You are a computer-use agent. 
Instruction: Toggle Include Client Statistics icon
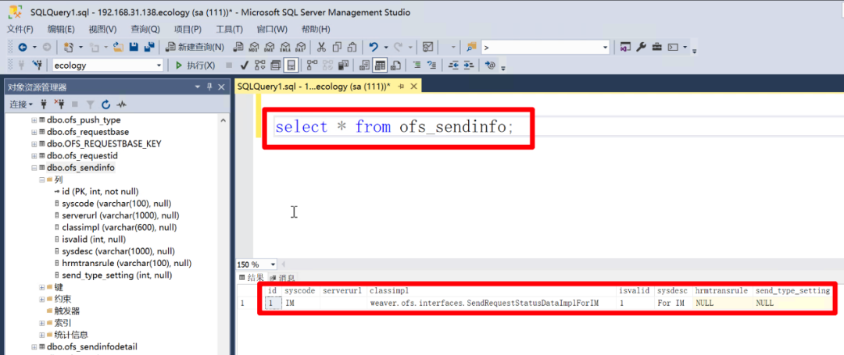[x=343, y=65]
